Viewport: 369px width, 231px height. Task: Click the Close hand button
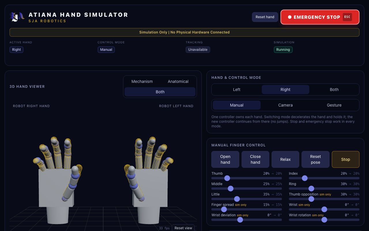[x=255, y=159]
